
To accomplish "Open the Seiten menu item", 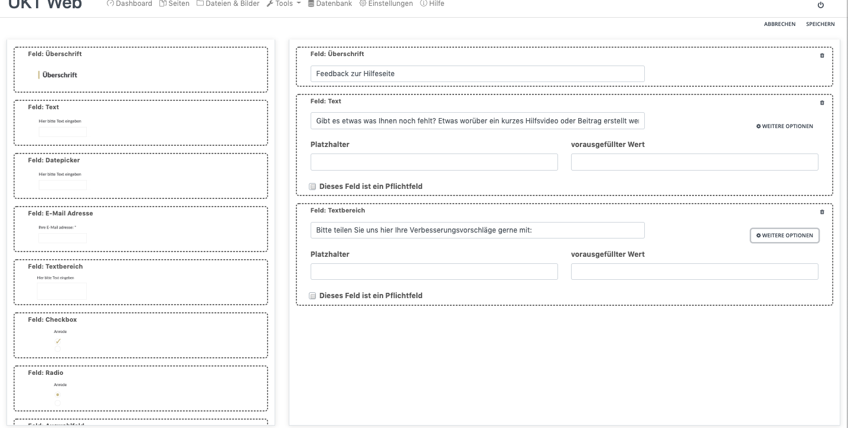I will pyautogui.click(x=175, y=4).
